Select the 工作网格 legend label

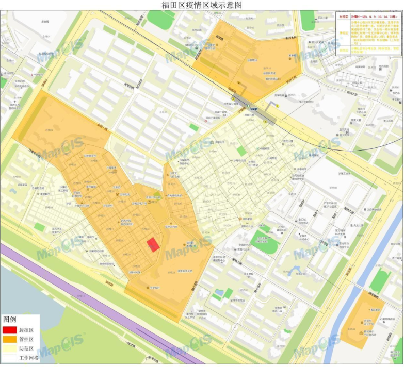29,358
